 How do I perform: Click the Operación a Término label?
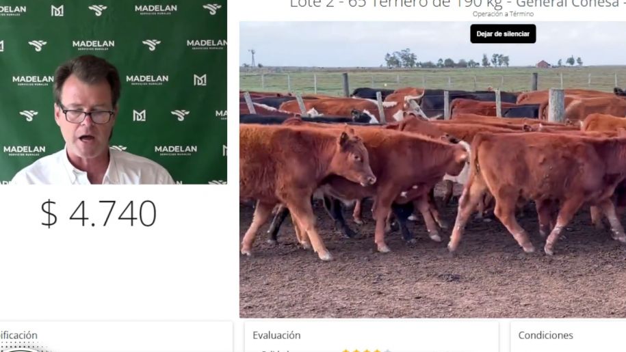pos(503,14)
